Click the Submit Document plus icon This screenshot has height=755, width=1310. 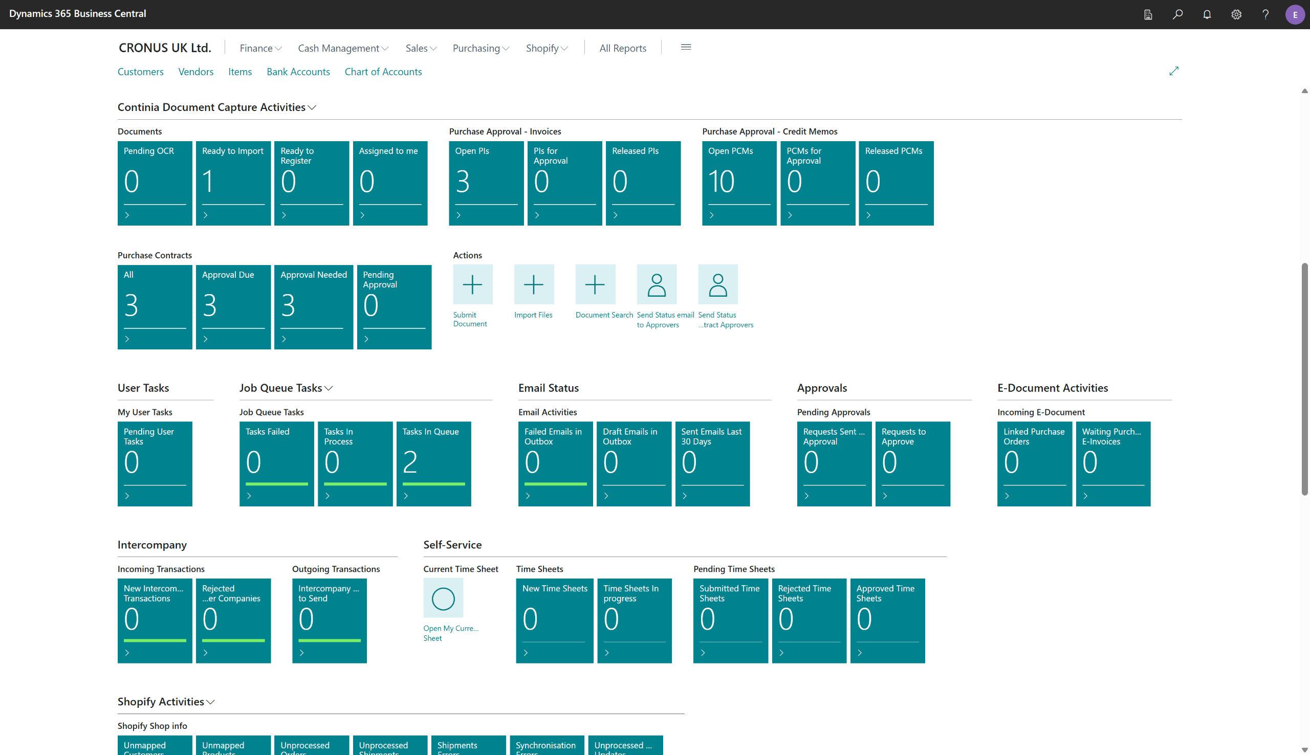(x=472, y=285)
